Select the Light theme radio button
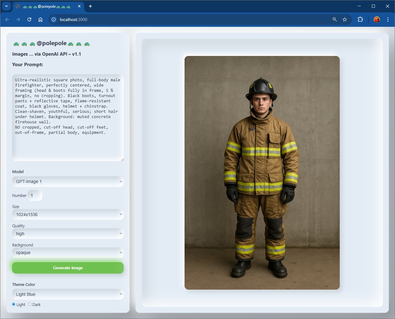 coord(14,304)
